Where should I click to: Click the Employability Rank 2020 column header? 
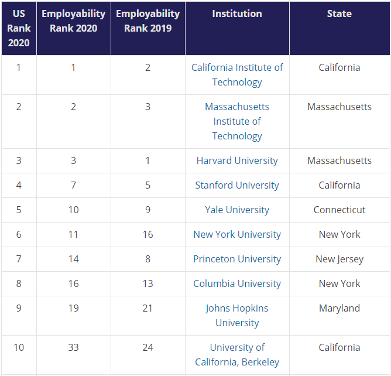73,20
